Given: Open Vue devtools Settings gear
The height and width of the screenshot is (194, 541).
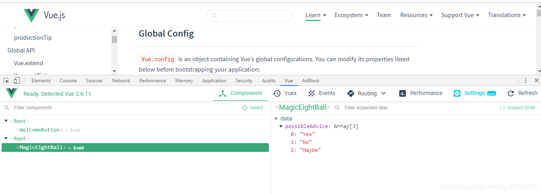Looking at the screenshot, I should 457,93.
